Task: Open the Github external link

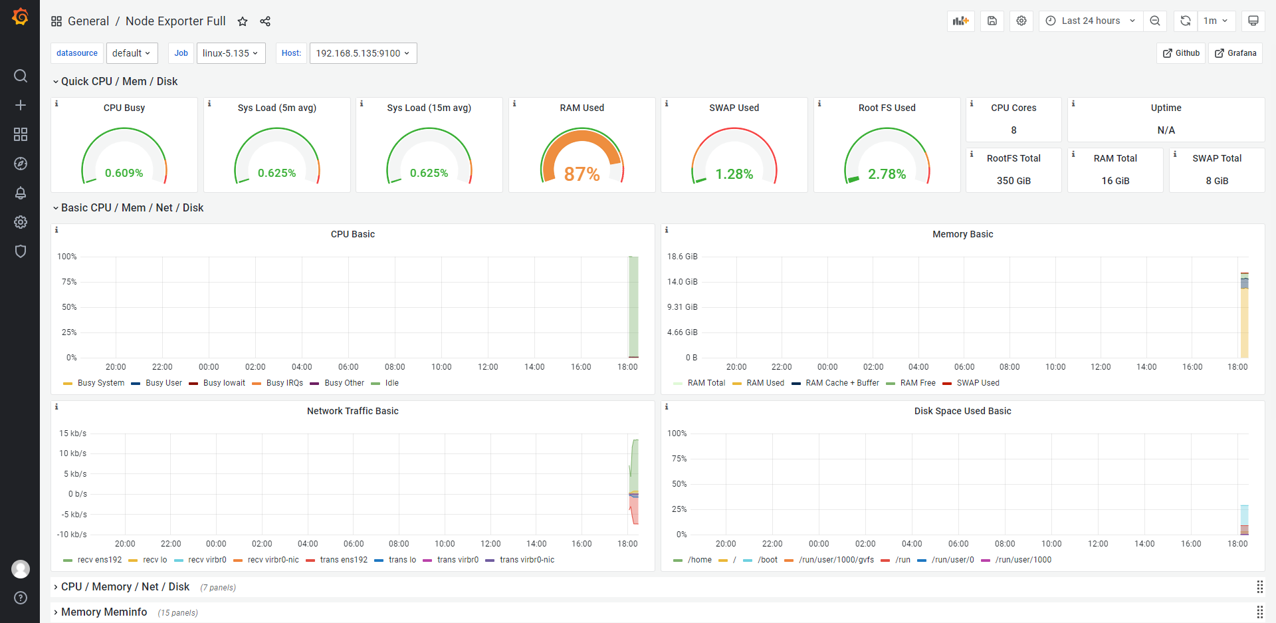Action: [1181, 53]
